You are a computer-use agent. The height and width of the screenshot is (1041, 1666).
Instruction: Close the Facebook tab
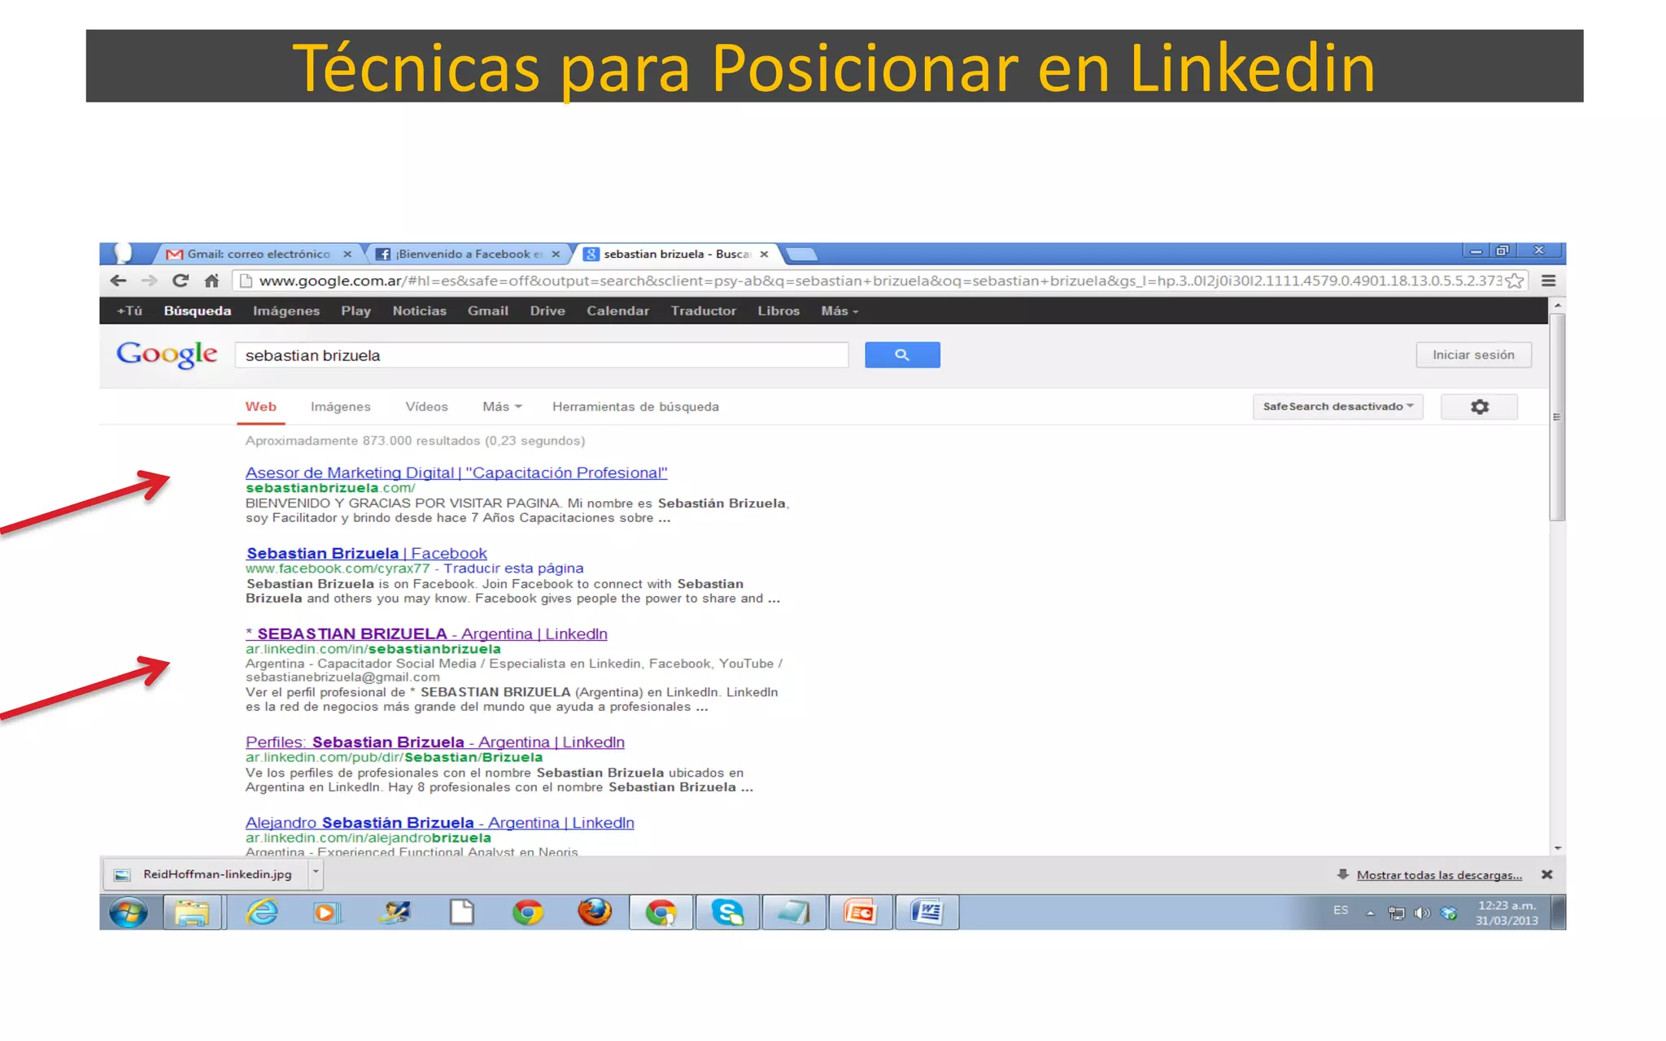[556, 254]
